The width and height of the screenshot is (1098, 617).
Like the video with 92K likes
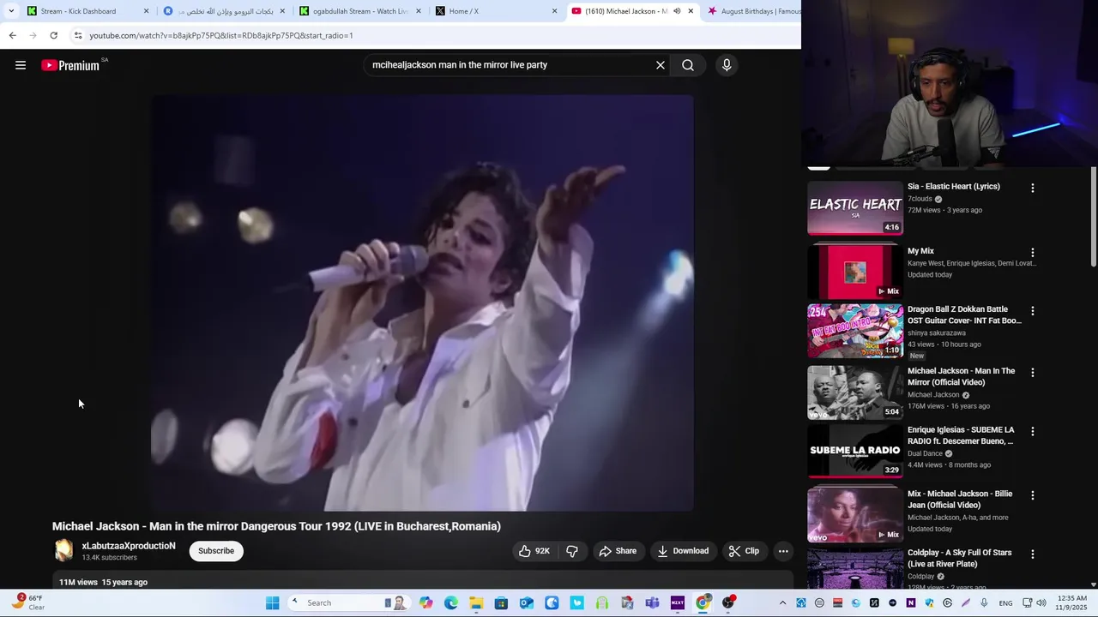coord(534,551)
